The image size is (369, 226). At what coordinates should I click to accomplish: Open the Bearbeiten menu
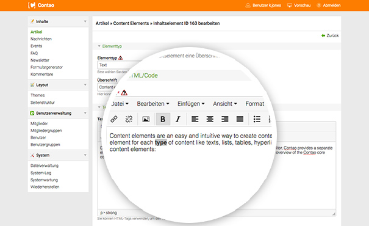click(x=153, y=104)
